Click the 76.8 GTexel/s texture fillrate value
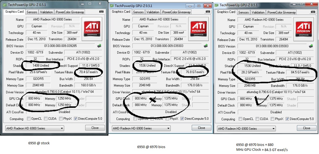 195,72
